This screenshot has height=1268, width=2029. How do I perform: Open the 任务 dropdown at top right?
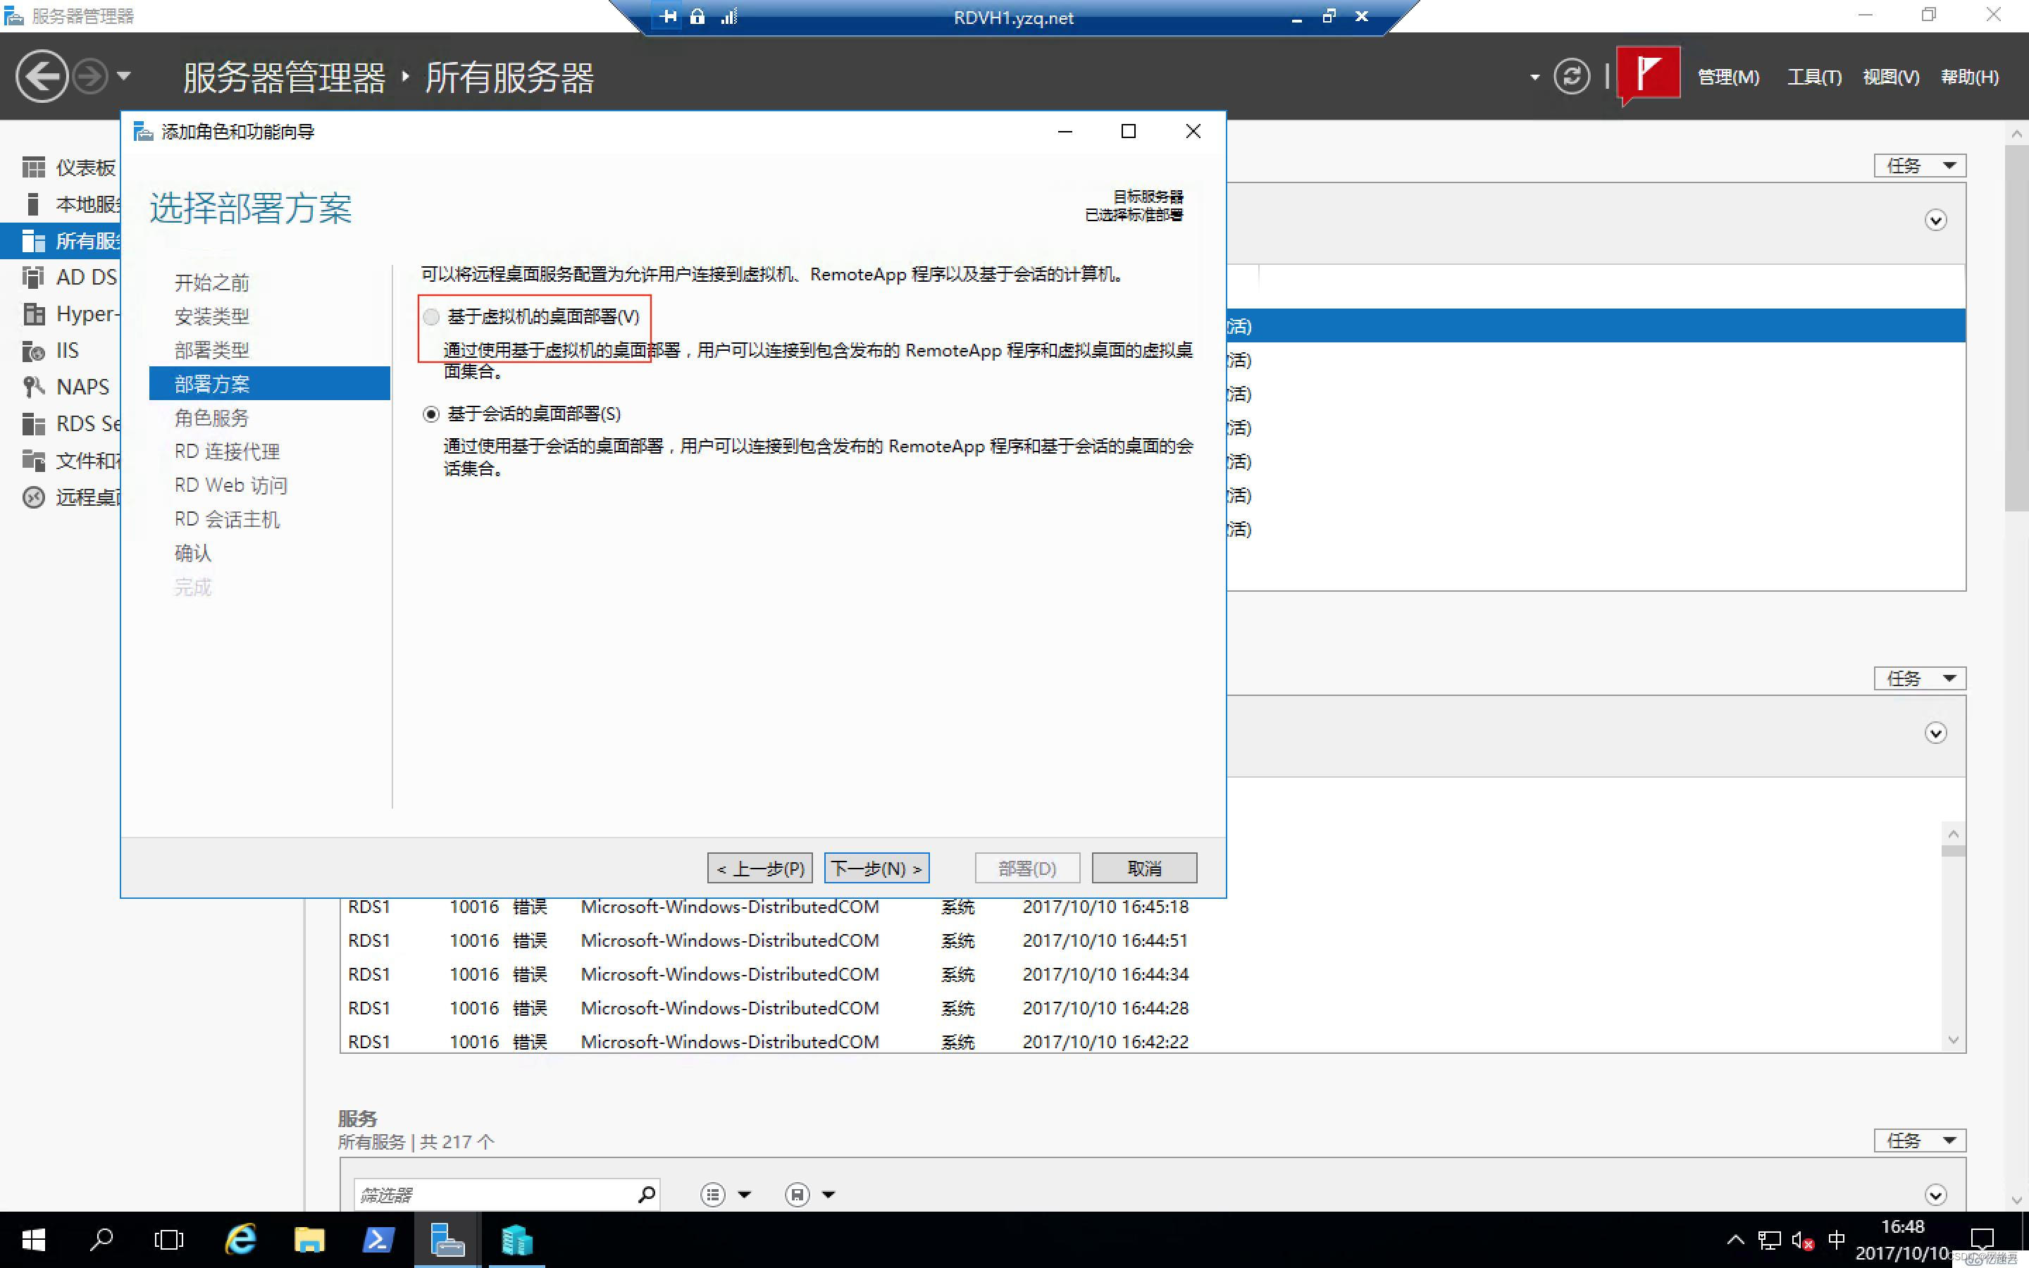1919,166
